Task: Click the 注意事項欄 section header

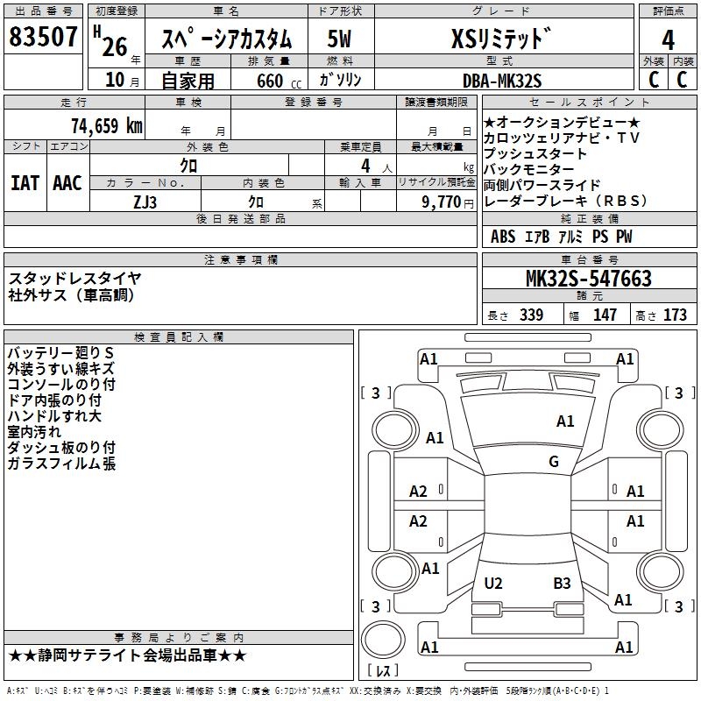Action: (241, 259)
